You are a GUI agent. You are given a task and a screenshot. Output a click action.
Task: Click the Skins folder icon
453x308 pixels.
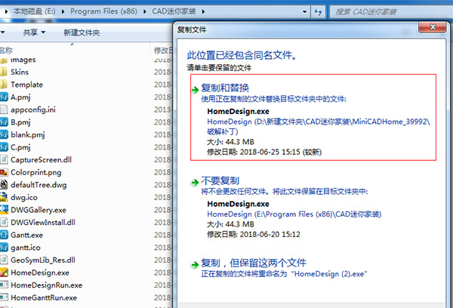pyautogui.click(x=4, y=72)
